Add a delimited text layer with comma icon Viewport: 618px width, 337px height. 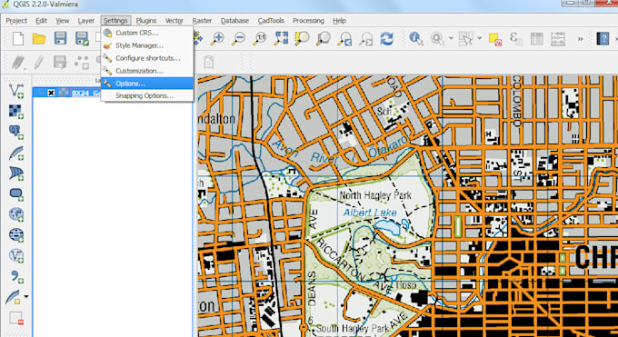(16, 276)
